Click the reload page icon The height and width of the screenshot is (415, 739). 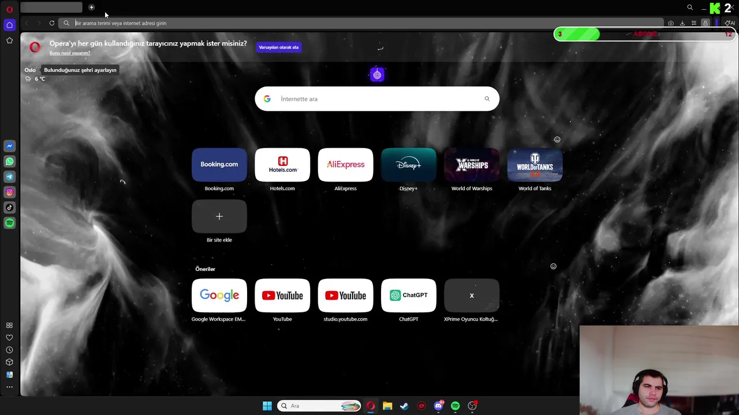point(52,23)
